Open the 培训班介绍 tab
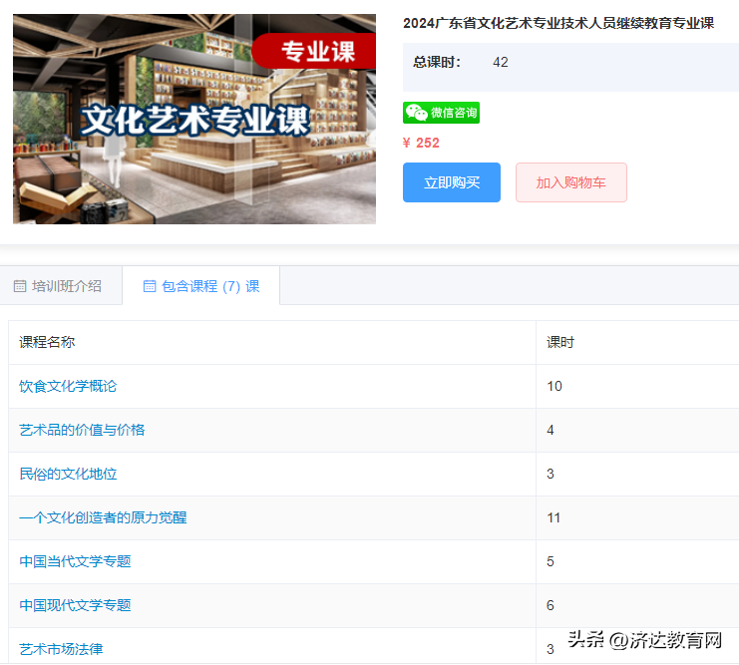The image size is (739, 665). coord(61,285)
